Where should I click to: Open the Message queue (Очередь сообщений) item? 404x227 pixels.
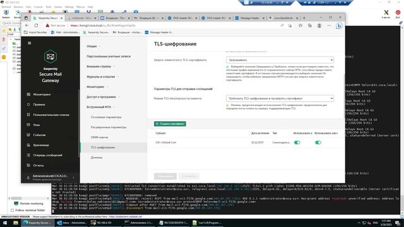(x=47, y=155)
